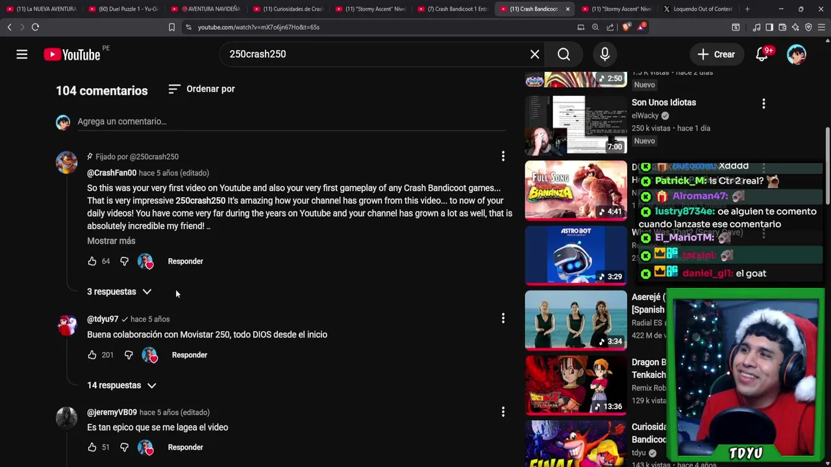This screenshot has width=831, height=467.
Task: Open options menu for @CrashFan00 comment
Action: [x=502, y=156]
